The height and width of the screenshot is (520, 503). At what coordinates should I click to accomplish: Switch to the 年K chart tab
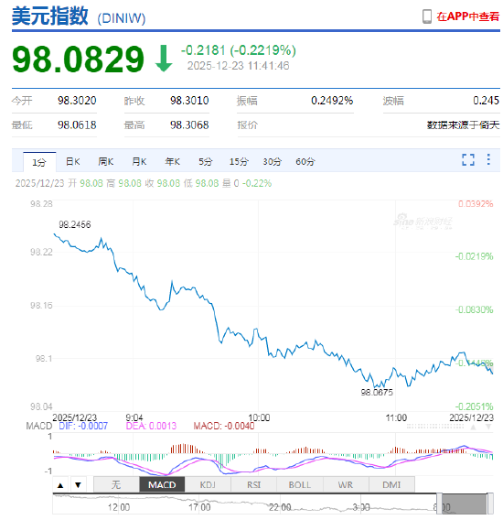172,161
